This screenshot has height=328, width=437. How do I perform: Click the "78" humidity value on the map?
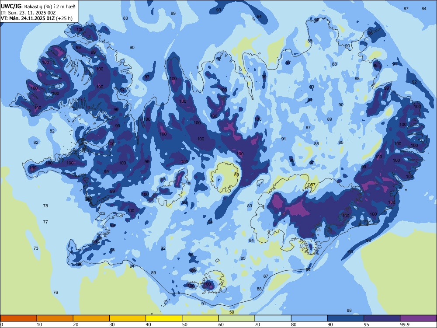(x=45, y=206)
